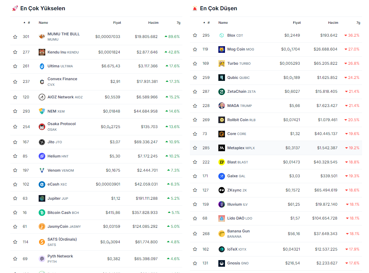Click the Mog Coin icon

221,50
